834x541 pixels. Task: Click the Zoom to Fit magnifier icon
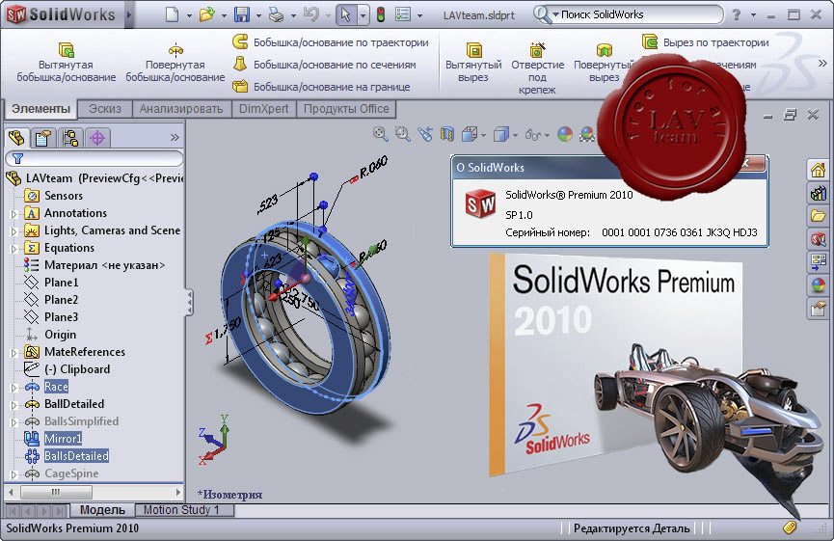(380, 134)
